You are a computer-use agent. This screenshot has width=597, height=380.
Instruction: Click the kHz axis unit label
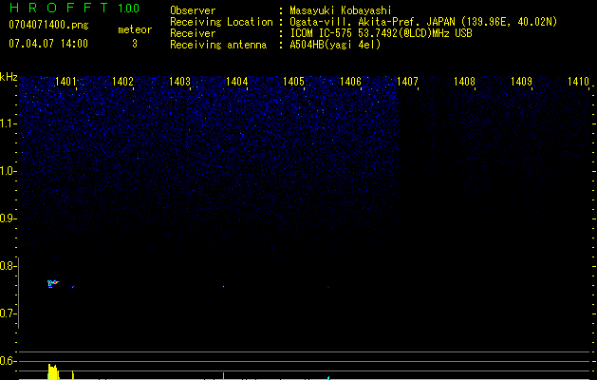click(9, 77)
